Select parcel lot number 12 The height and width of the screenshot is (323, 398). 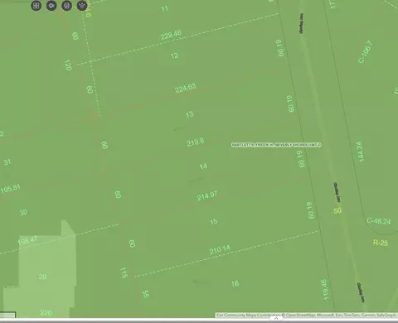[174, 55]
